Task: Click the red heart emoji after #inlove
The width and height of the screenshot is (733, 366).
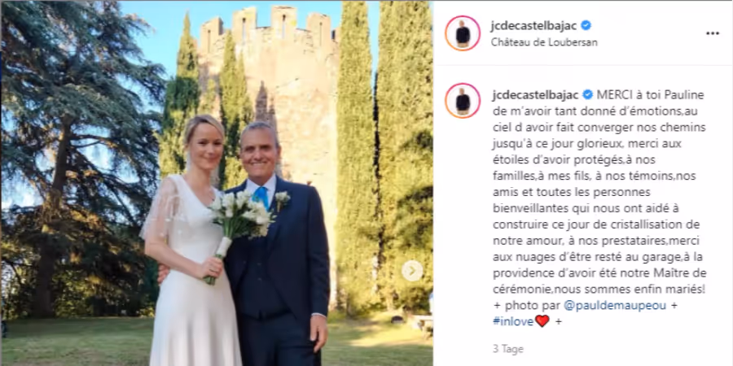Action: tap(542, 321)
